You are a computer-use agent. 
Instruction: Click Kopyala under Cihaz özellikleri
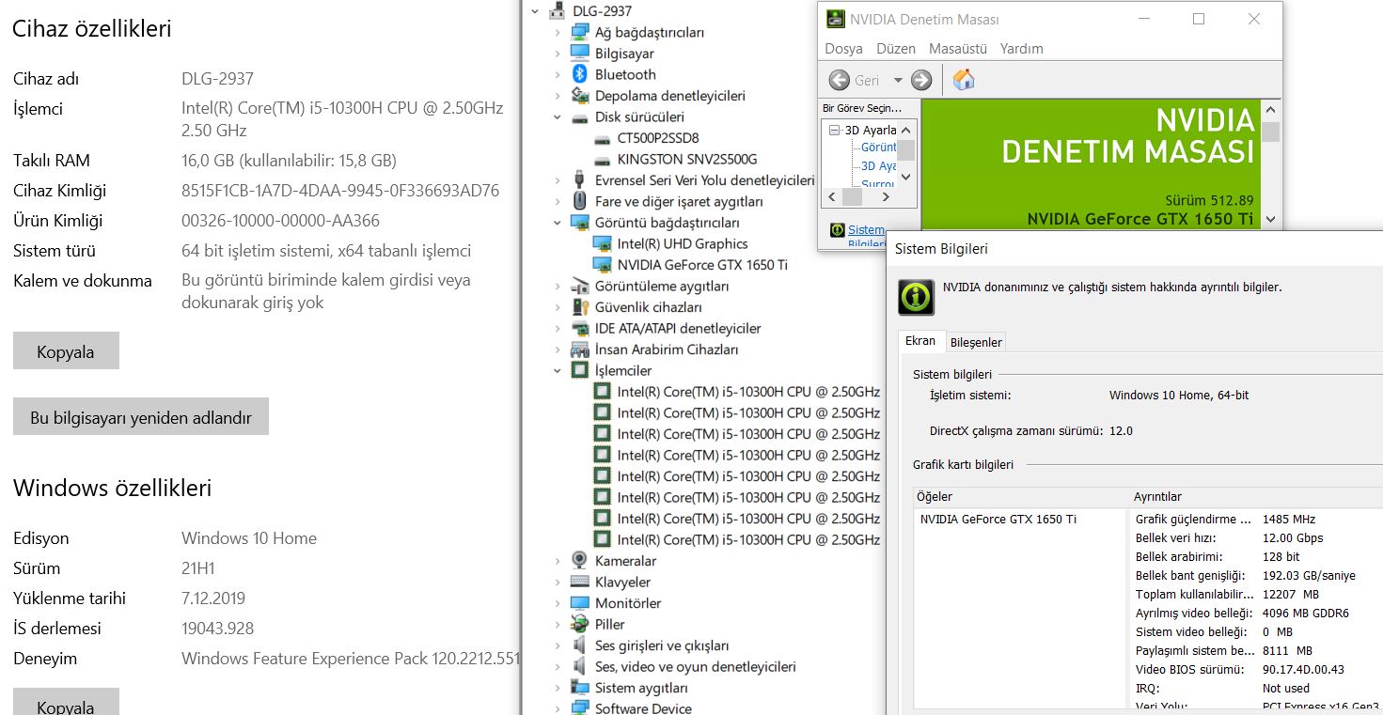pos(66,351)
